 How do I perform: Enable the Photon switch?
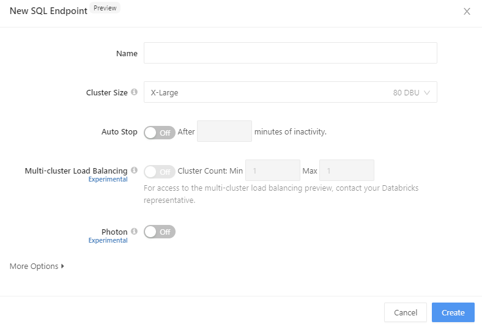(160, 232)
